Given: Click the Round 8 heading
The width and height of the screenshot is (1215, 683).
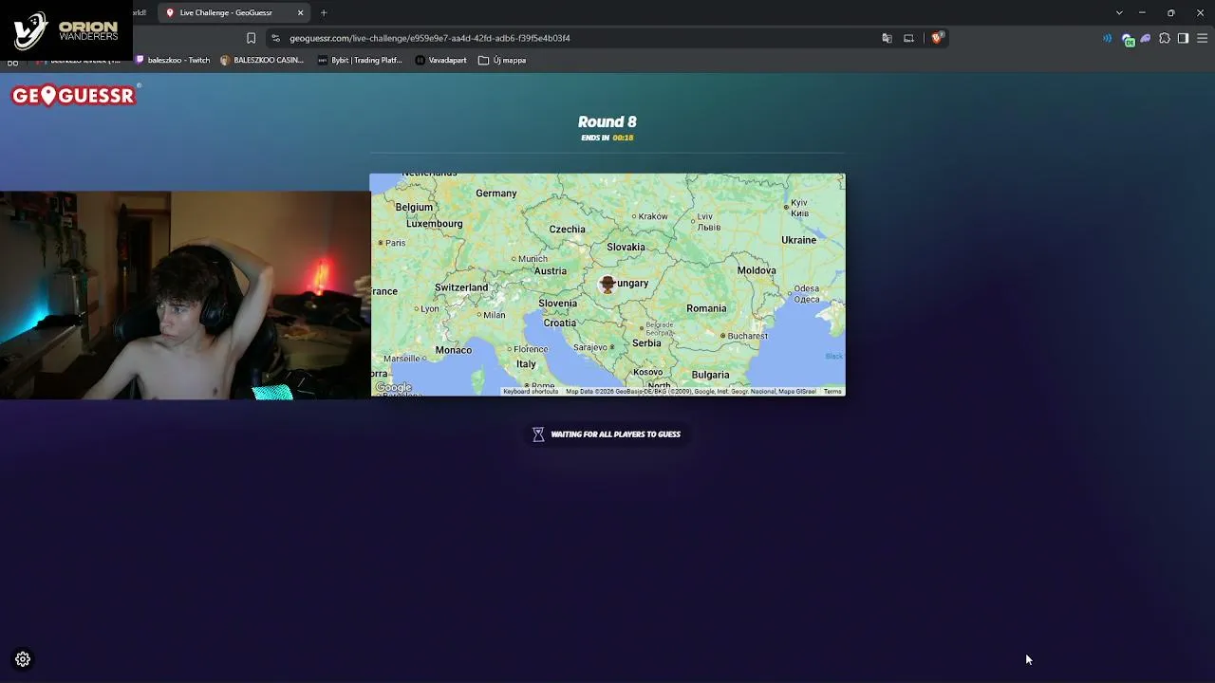Looking at the screenshot, I should [607, 121].
